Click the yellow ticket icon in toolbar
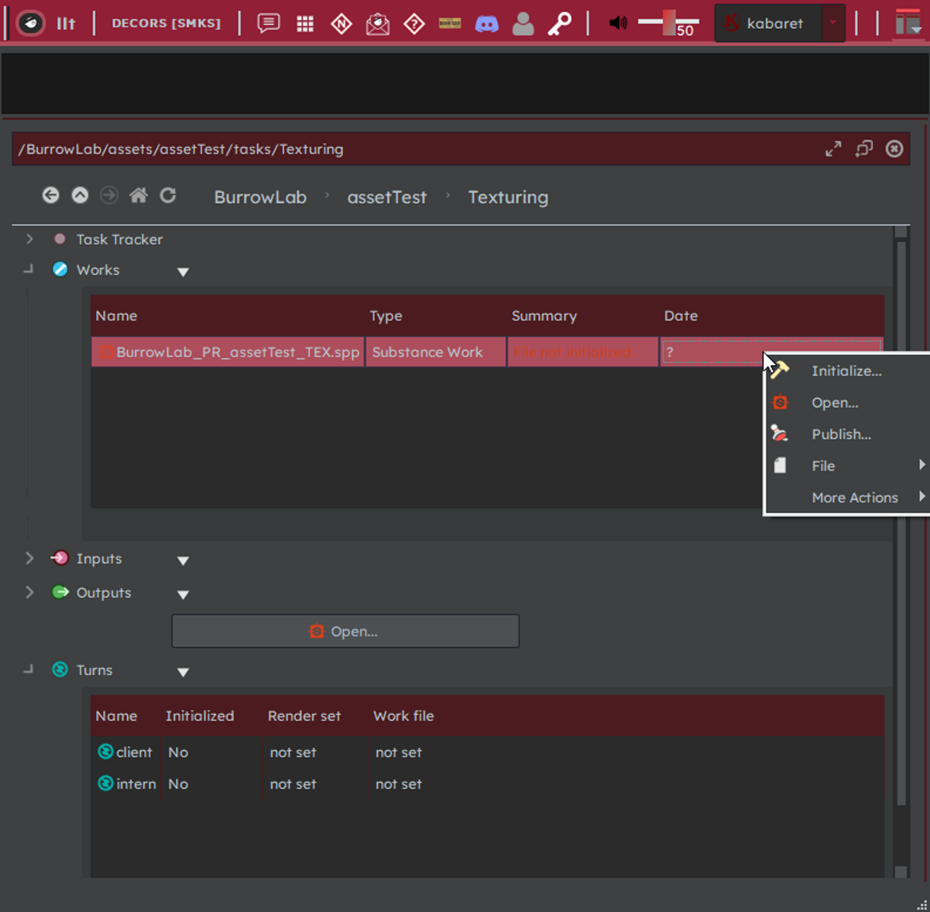930x912 pixels. point(450,22)
